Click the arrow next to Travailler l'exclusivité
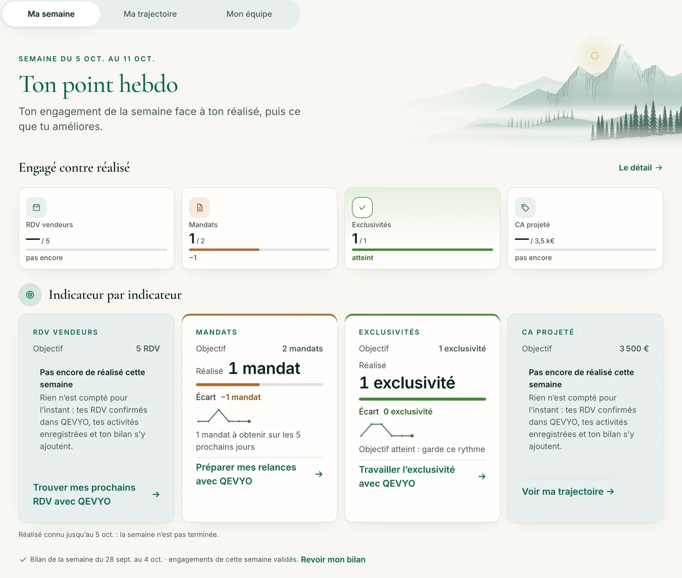Screen dimensions: 682x578 coord(482,476)
